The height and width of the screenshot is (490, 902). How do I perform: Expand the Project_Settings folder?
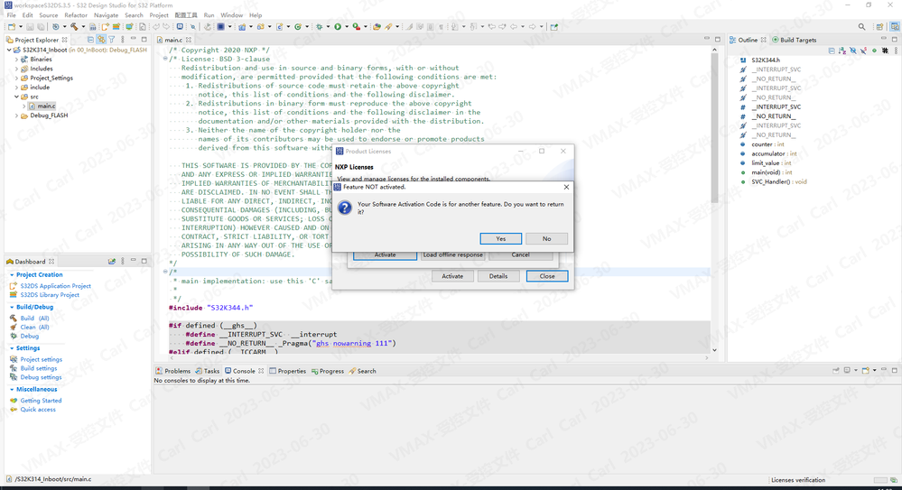[x=16, y=78]
